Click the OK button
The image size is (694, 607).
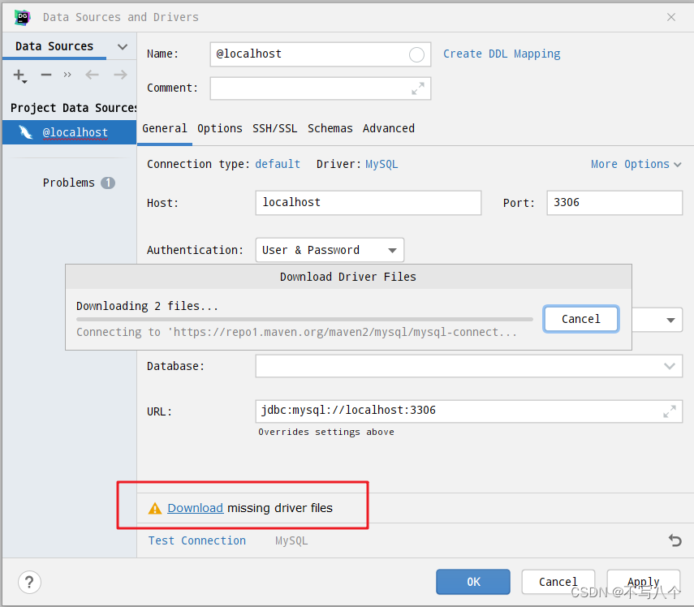point(473,582)
